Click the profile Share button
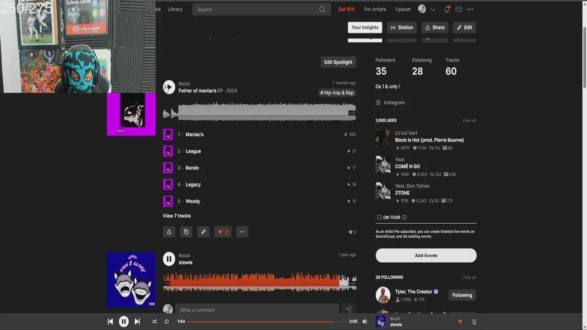This screenshot has height=330, width=587. pyautogui.click(x=435, y=27)
